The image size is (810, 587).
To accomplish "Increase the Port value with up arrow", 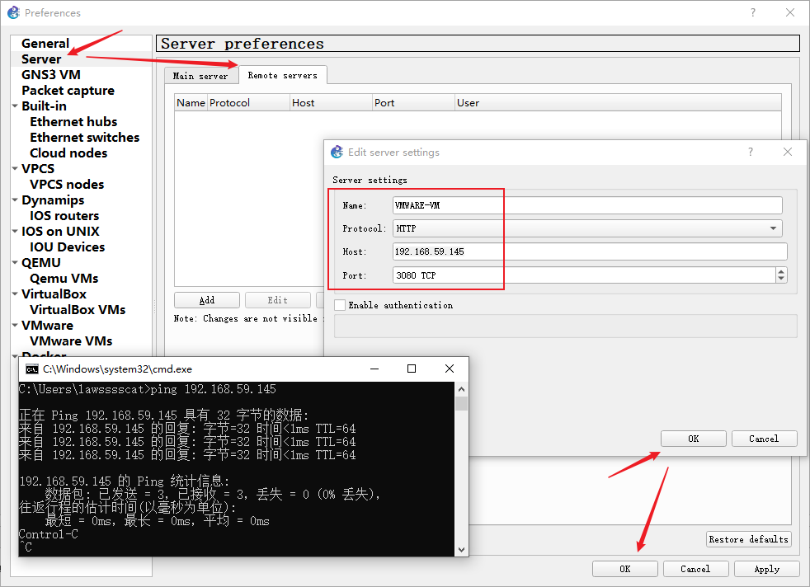I will [781, 271].
